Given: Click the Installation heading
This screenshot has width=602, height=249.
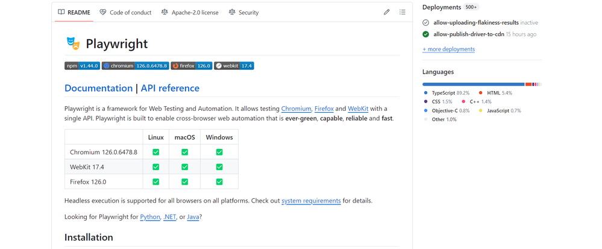Looking at the screenshot, I should coord(89,237).
